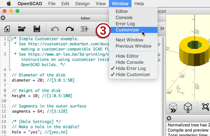Open the Design menu
210x136 pixels.
click(82, 4)
